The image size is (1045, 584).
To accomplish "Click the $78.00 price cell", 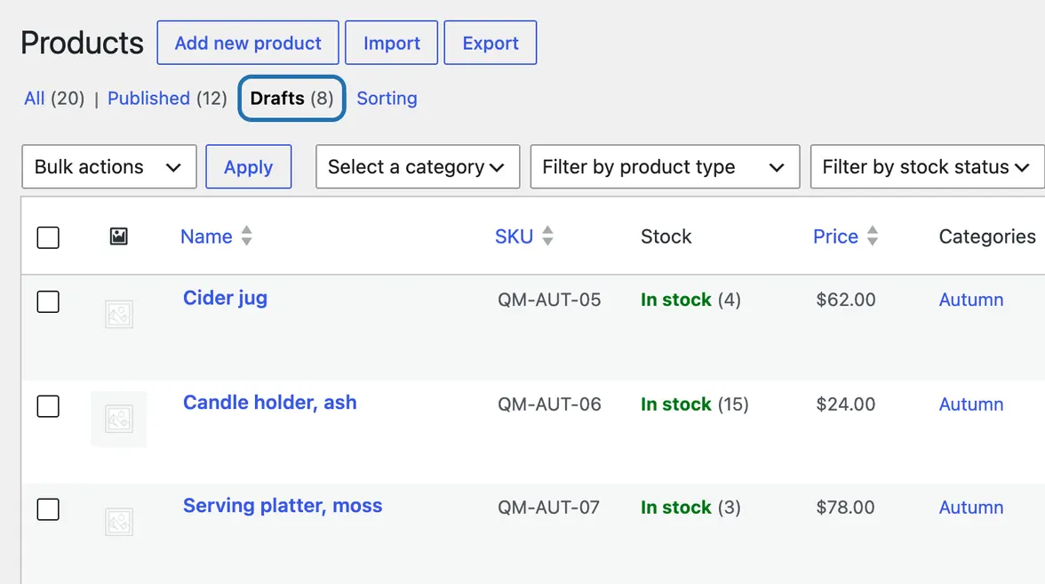I will [845, 508].
